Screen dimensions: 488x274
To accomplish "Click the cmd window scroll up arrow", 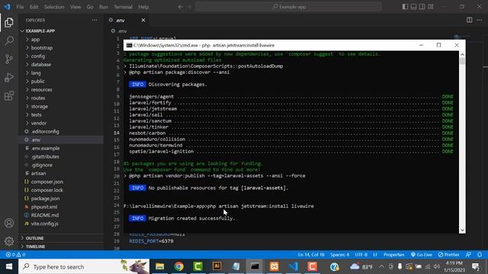I will pyautogui.click(x=462, y=54).
